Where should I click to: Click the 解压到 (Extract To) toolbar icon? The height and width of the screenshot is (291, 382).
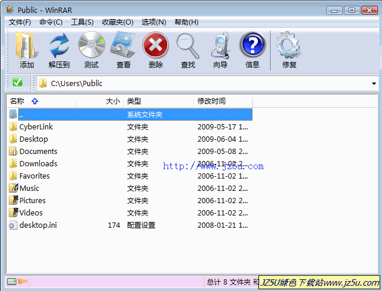pyautogui.click(x=59, y=45)
